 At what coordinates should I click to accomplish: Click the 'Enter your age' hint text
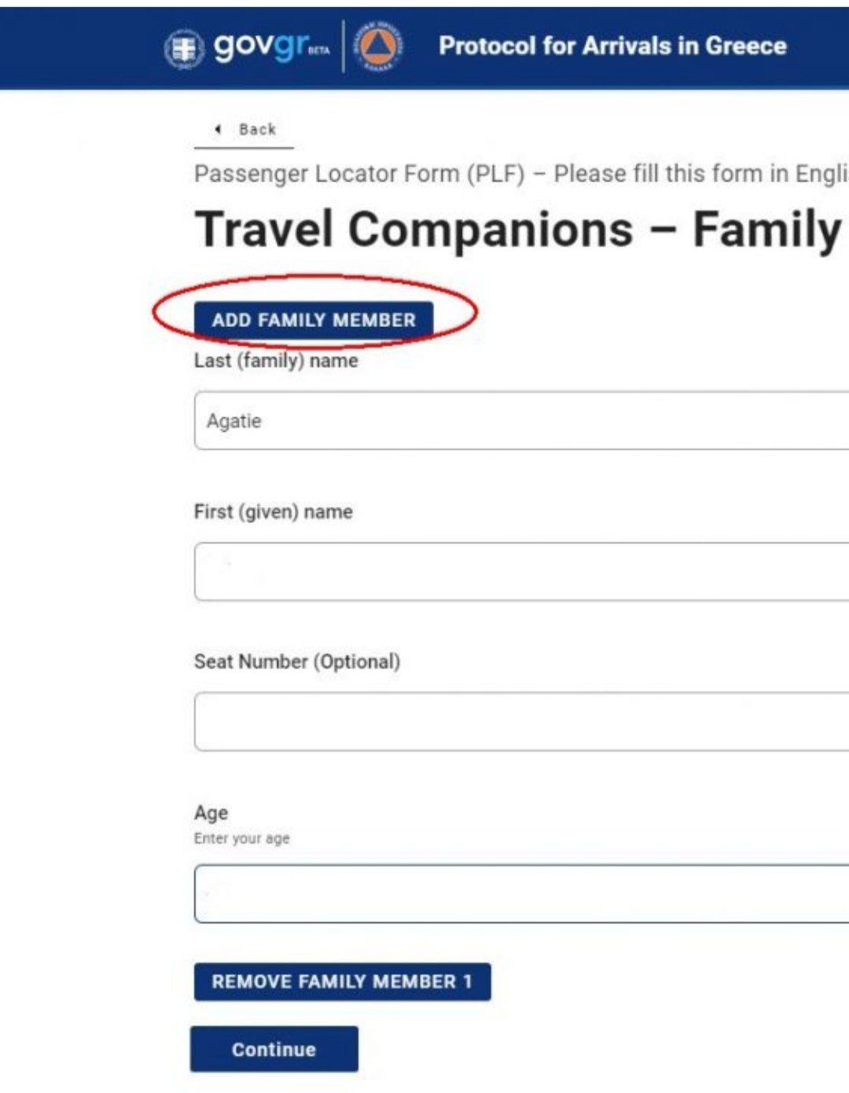tap(242, 838)
